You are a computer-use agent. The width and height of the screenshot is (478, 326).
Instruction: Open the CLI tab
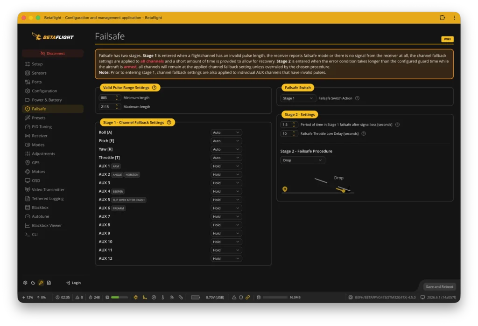(53, 234)
